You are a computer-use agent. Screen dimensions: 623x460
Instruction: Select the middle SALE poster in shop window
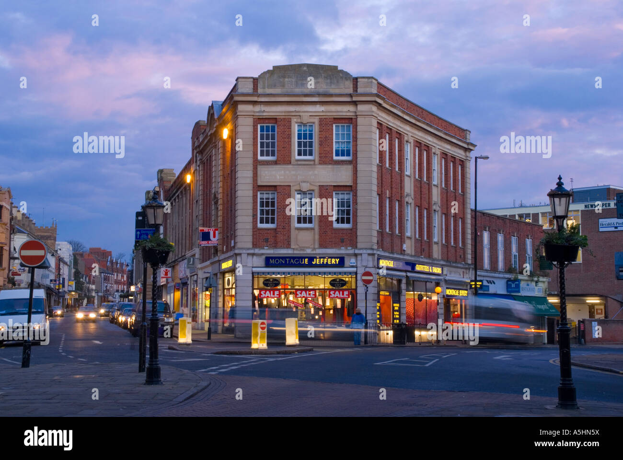click(x=305, y=294)
